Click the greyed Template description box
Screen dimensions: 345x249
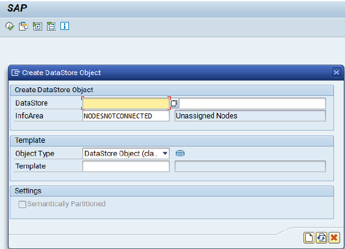(250, 166)
